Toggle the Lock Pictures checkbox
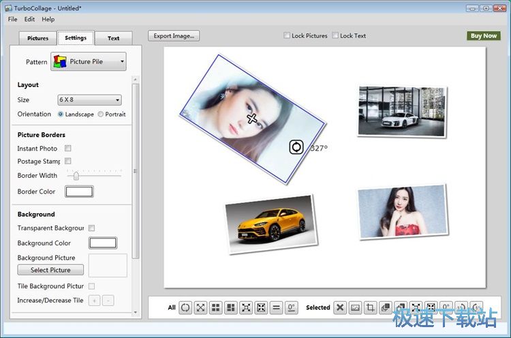This screenshot has width=511, height=338. coord(288,36)
